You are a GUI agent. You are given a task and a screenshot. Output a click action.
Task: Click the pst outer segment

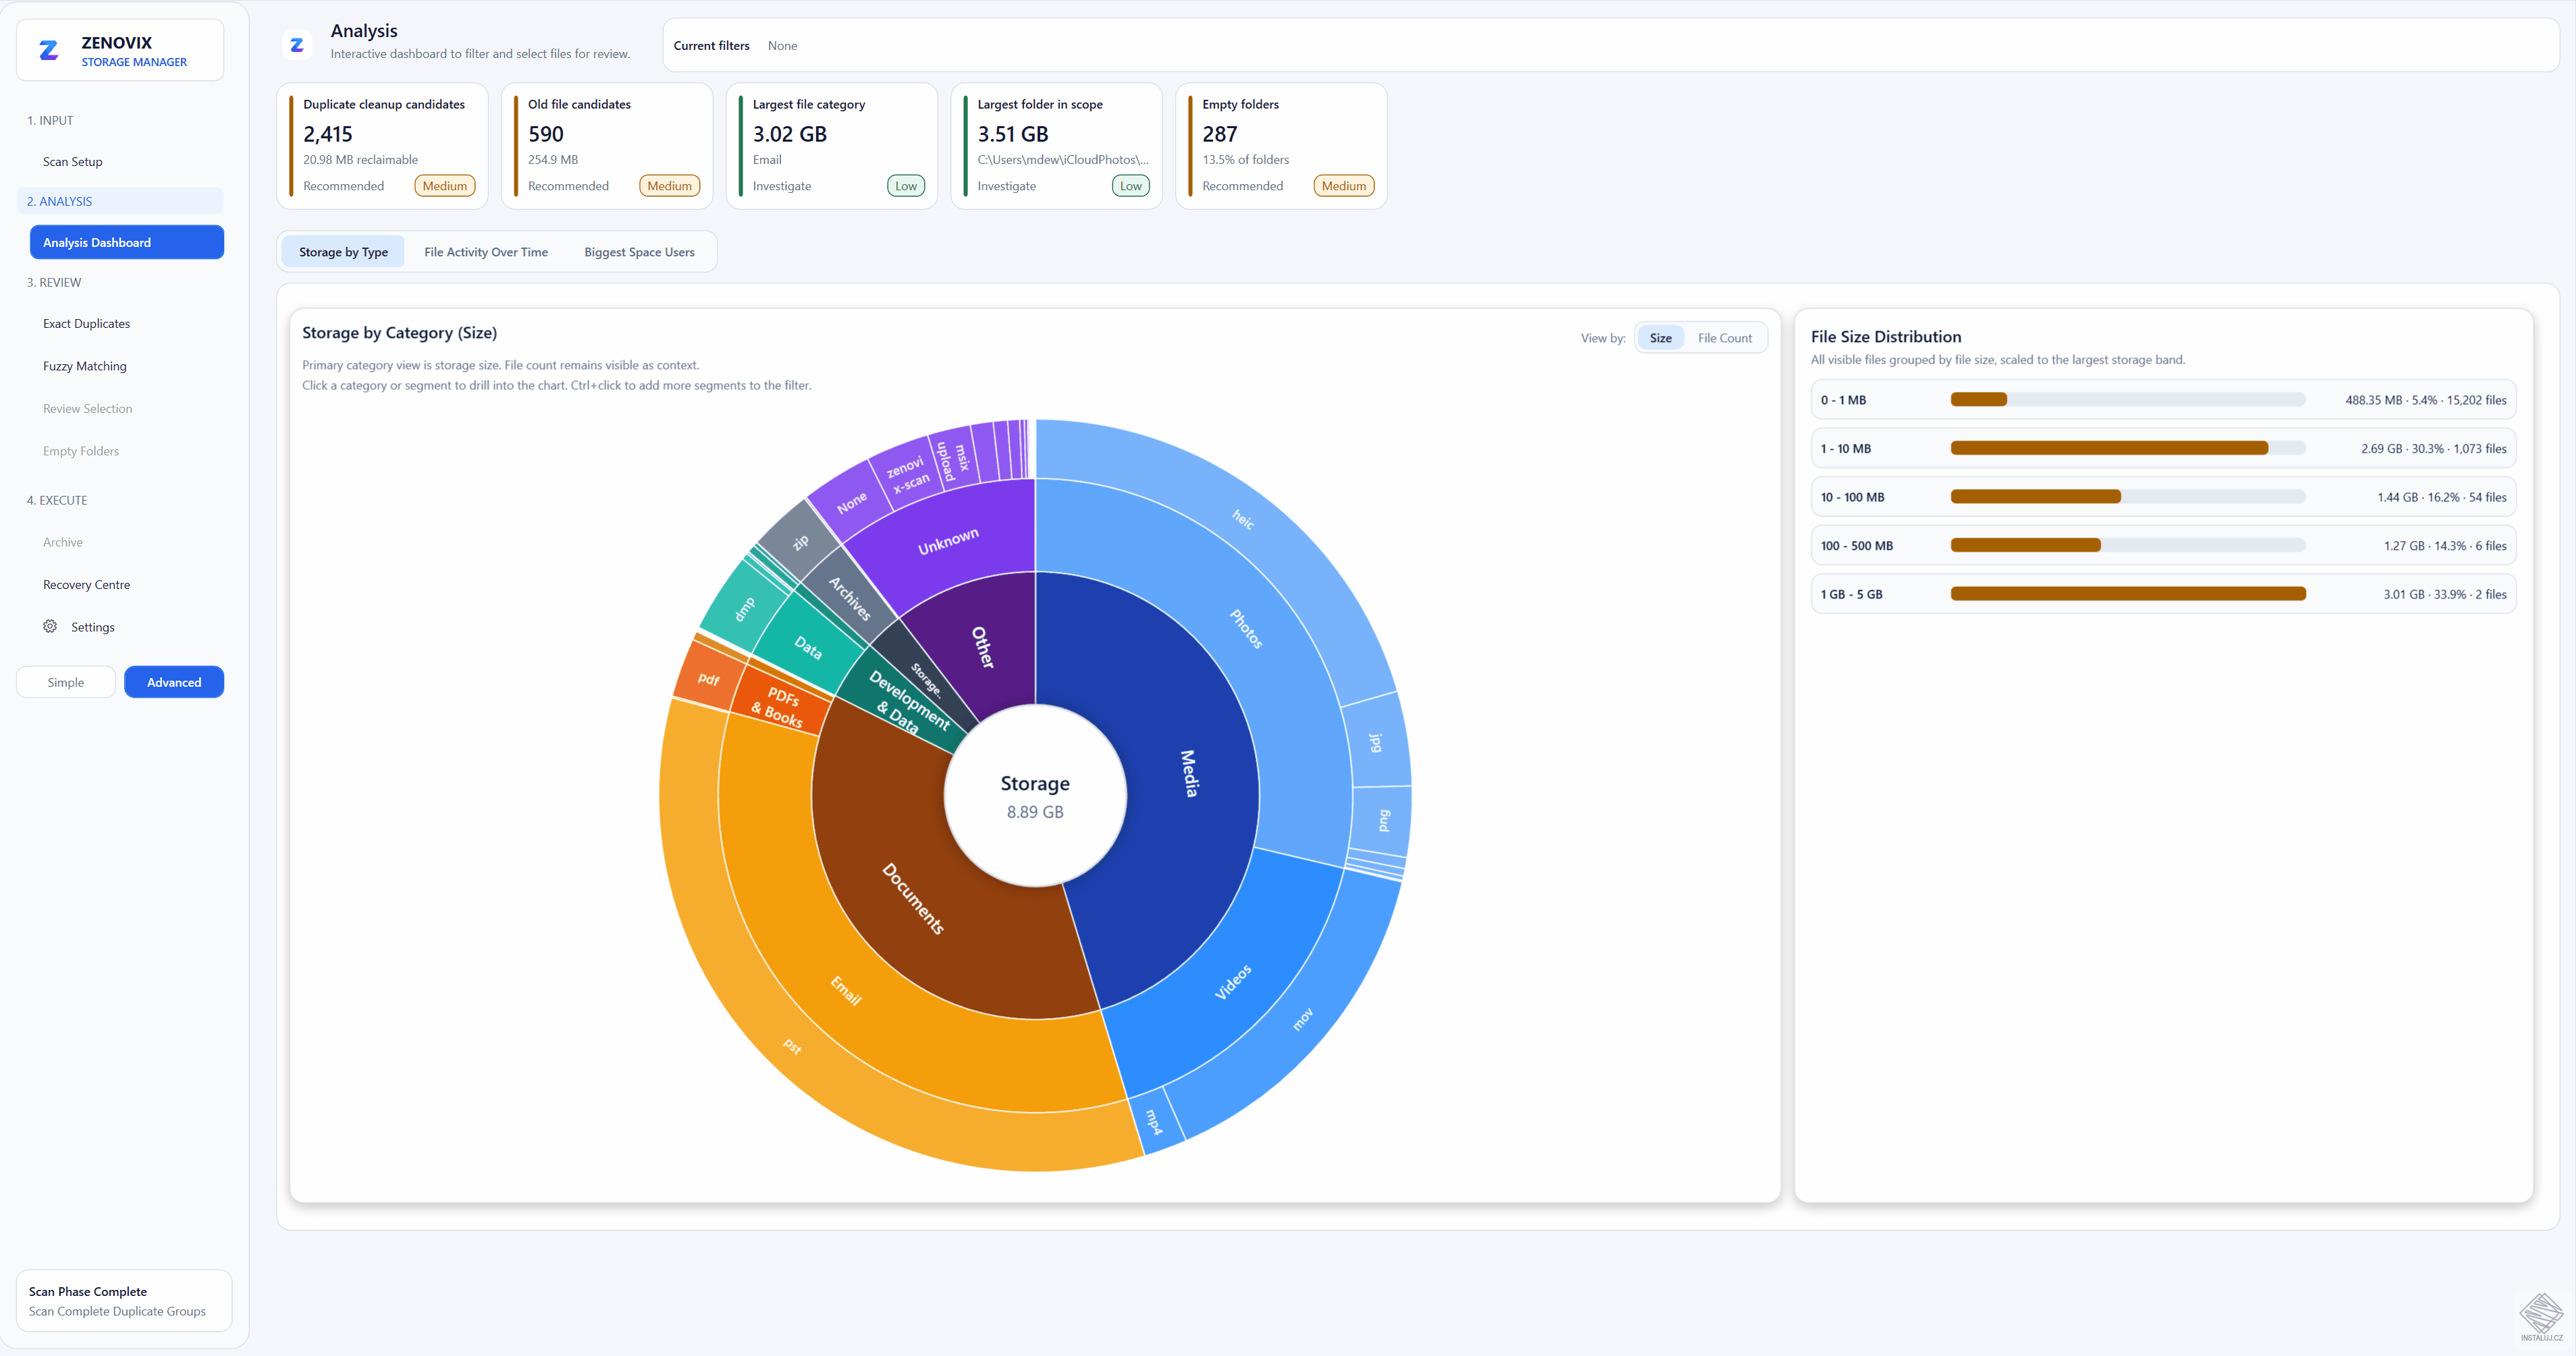click(x=792, y=1045)
